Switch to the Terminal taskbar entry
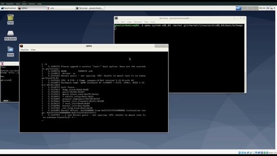This screenshot has height=156, width=277. point(90,8)
